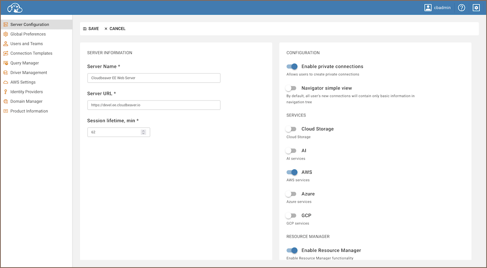Viewport: 487px width, 268px height.
Task: Click the Domain Manager globe icon
Action: pyautogui.click(x=6, y=102)
